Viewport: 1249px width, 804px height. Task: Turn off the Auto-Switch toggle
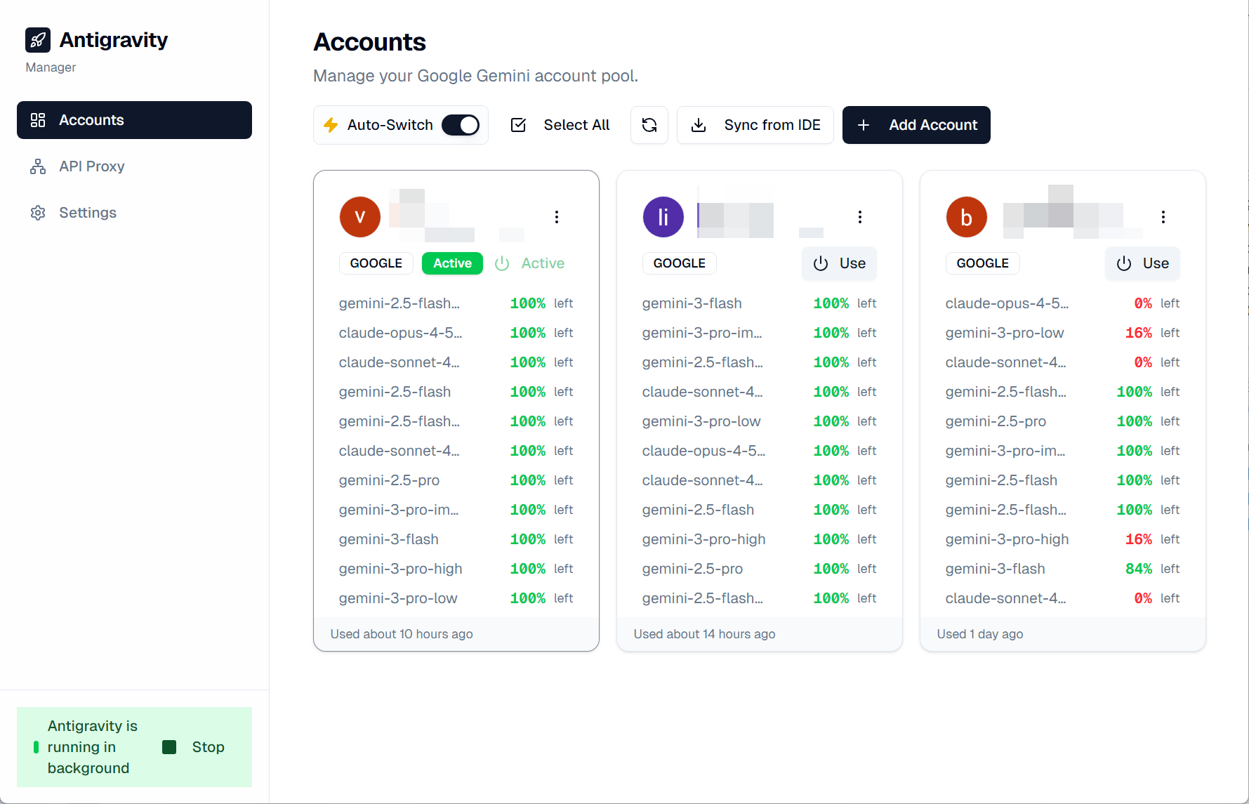[461, 125]
